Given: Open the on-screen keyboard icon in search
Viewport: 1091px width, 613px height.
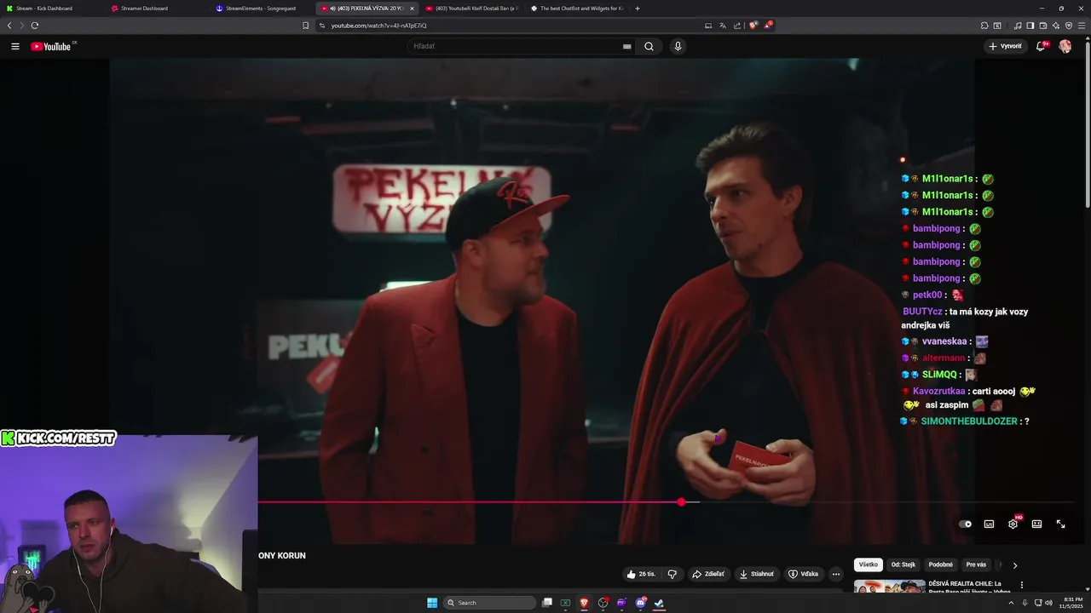Looking at the screenshot, I should click(627, 46).
